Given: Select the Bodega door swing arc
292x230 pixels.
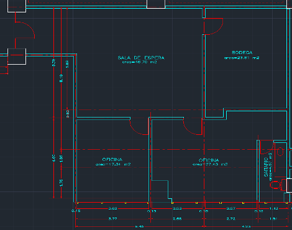Looking at the screenshot, I should click(x=214, y=26).
